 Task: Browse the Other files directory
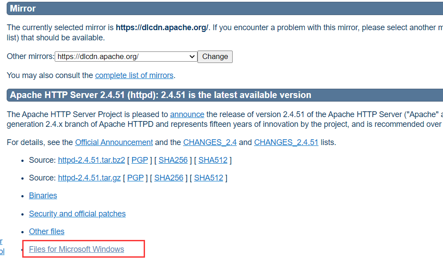point(46,232)
